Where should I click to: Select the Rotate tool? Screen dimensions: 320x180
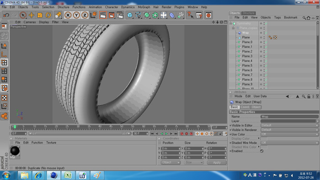[x=48, y=15]
